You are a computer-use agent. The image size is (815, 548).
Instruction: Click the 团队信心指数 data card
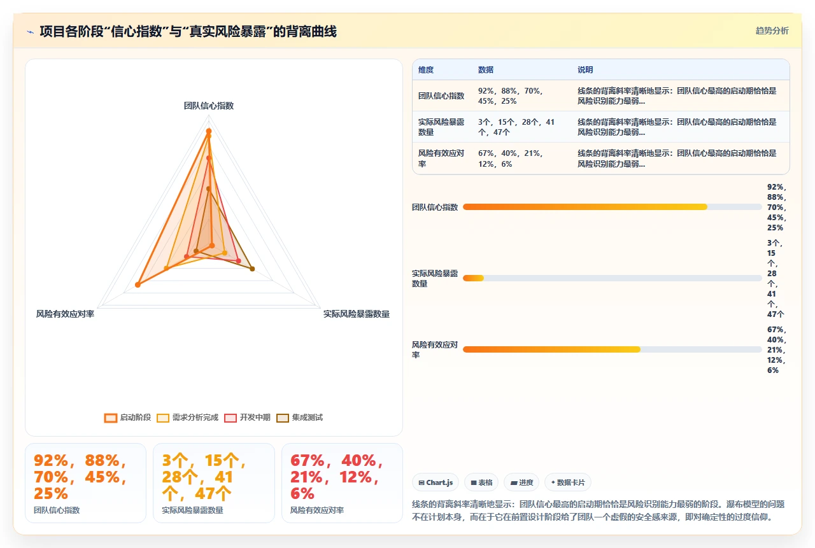[x=86, y=483]
